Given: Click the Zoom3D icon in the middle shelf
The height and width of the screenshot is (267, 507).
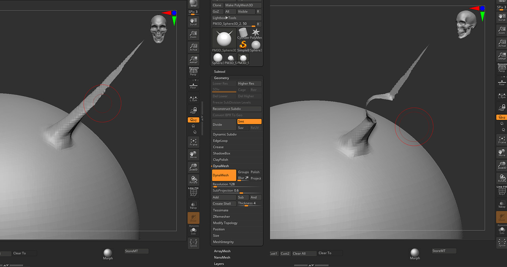Looking at the screenshot, I should pyautogui.click(x=193, y=167).
